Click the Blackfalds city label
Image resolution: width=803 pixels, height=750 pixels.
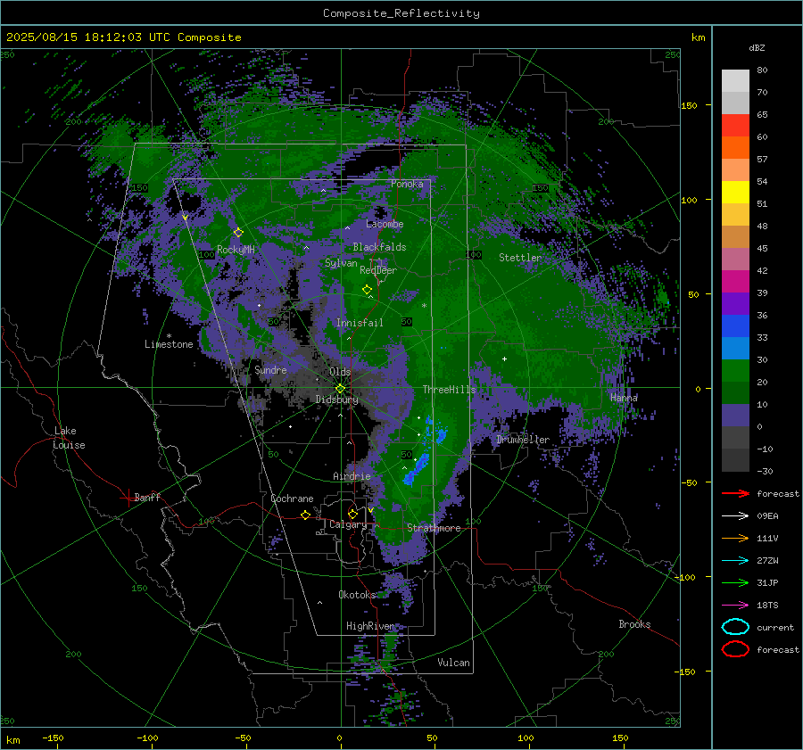[x=379, y=247]
